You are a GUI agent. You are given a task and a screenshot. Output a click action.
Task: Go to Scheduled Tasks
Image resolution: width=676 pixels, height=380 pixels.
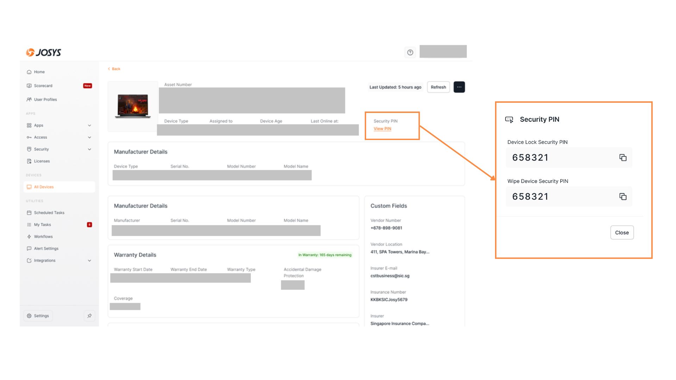(x=49, y=213)
